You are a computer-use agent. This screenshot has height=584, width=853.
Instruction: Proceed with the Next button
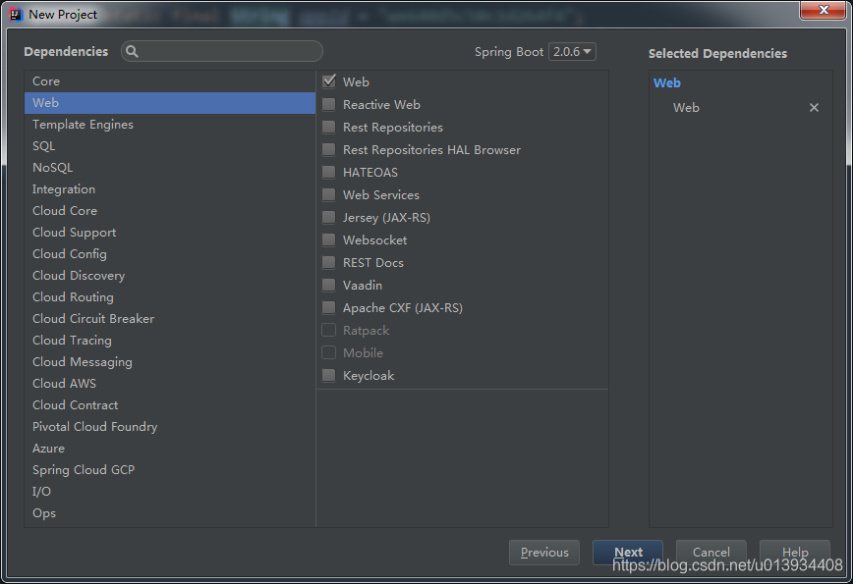click(628, 552)
